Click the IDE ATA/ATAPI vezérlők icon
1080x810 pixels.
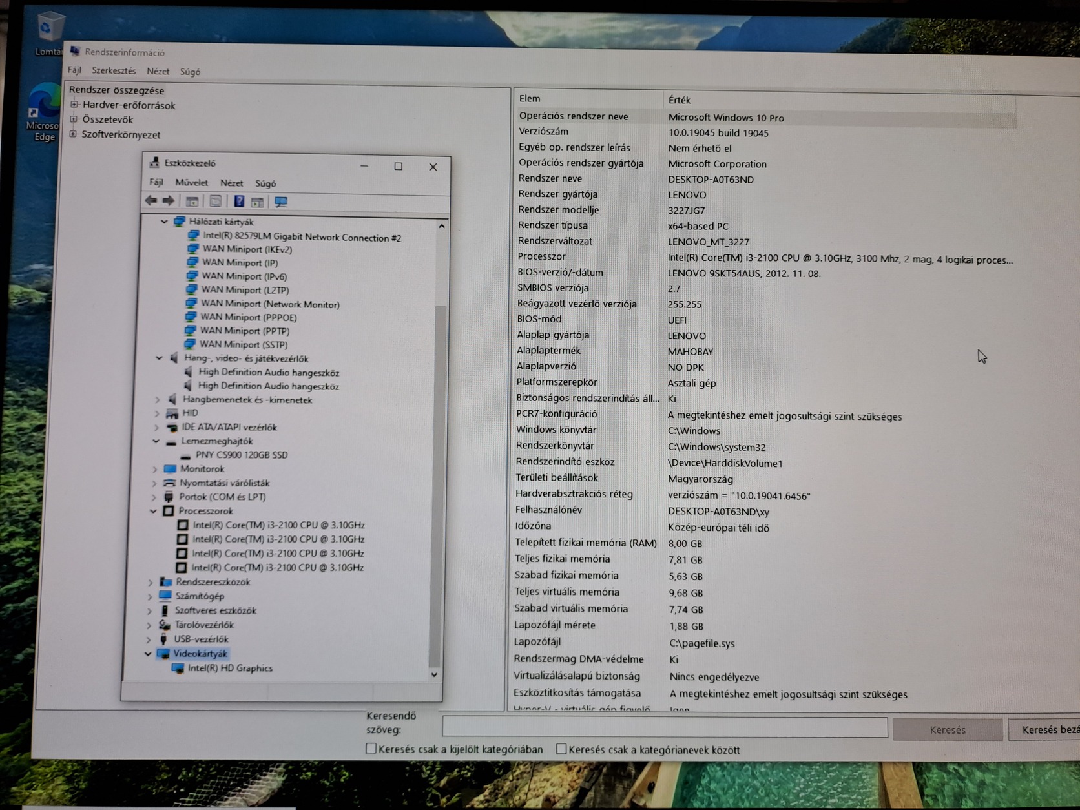pos(172,427)
